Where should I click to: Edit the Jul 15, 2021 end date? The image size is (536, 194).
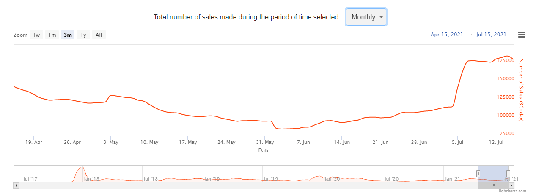pos(491,35)
